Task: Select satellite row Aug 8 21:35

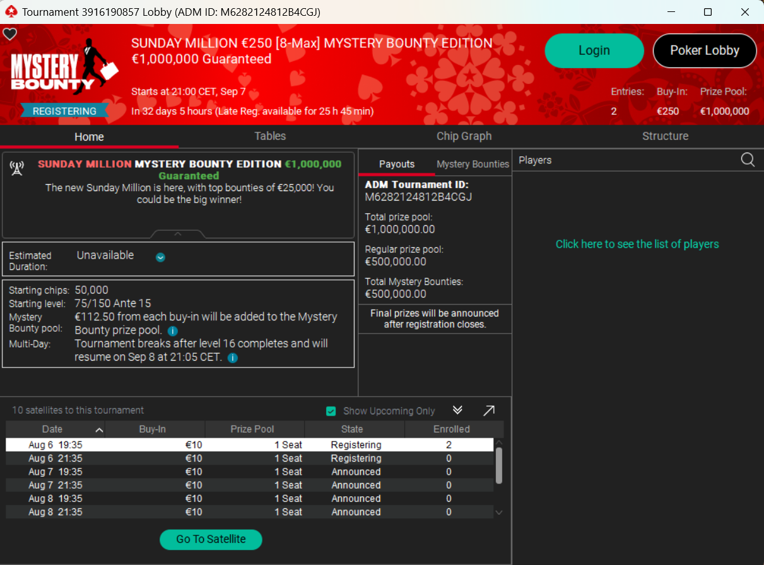Action: click(x=250, y=512)
